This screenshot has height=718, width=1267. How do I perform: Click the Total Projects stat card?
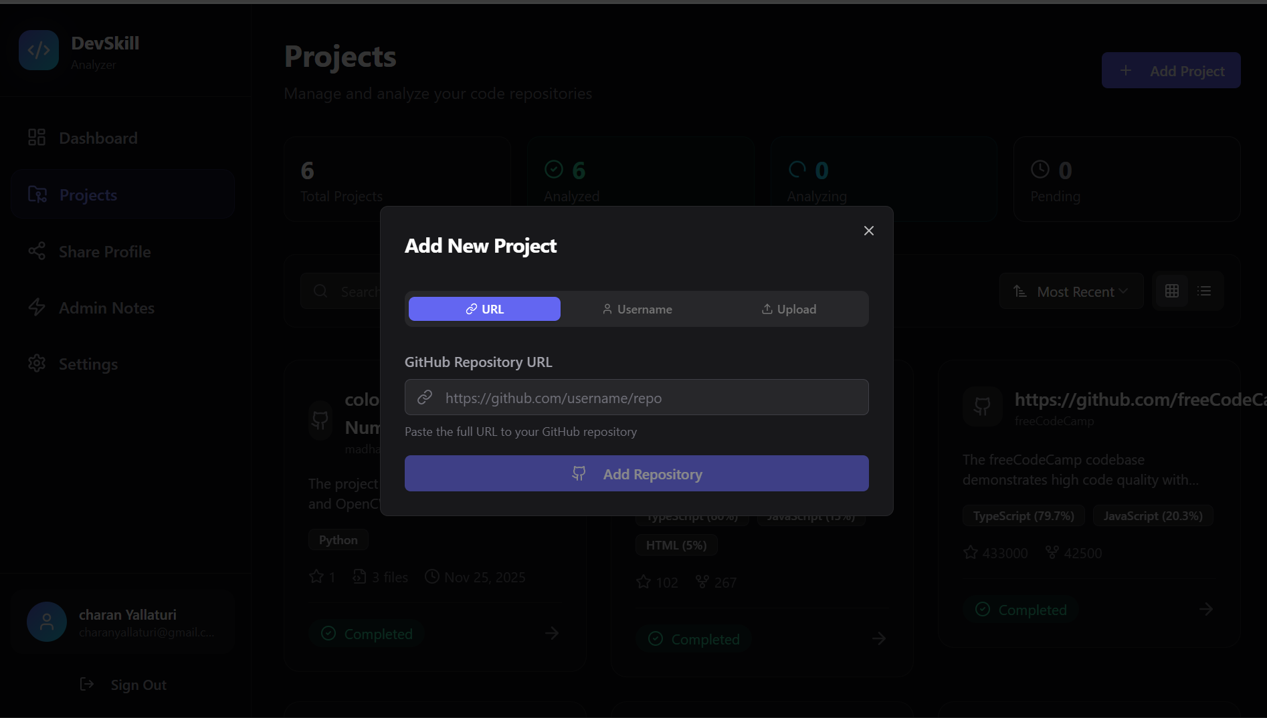397,179
